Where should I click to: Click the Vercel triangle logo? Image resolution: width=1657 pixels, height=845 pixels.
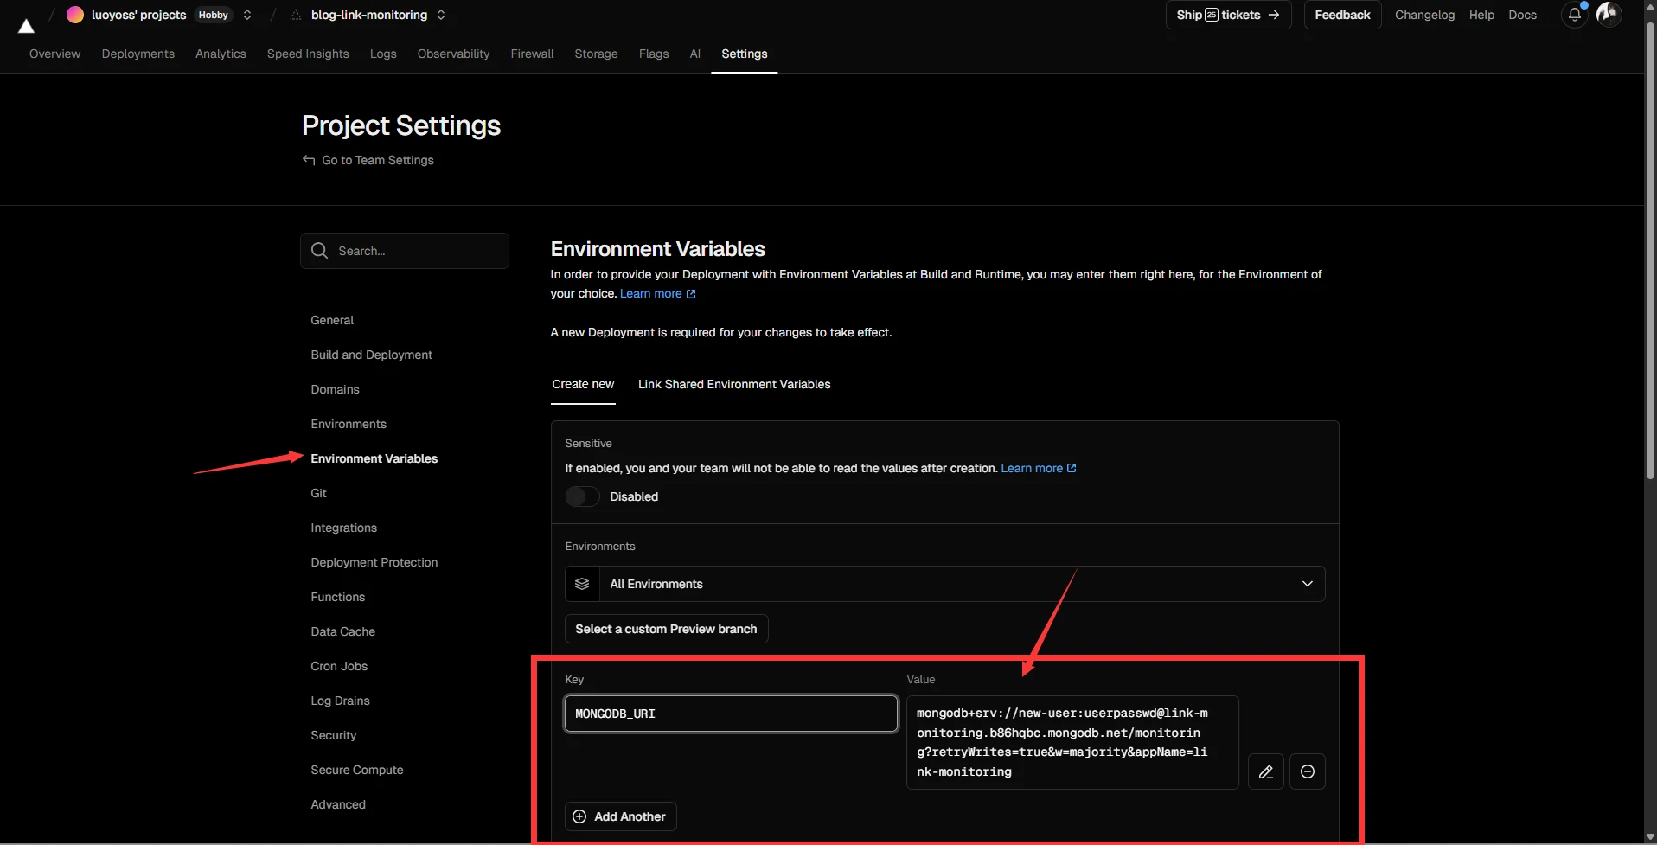[26, 26]
